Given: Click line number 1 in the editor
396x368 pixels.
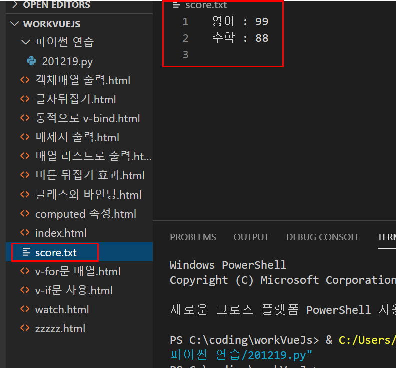Looking at the screenshot, I should pyautogui.click(x=186, y=22).
